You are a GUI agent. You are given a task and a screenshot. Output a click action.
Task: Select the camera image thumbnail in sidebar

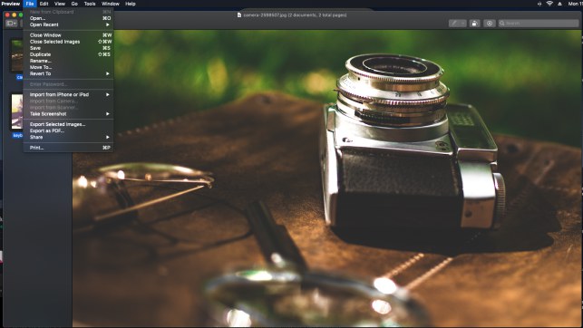point(16,55)
